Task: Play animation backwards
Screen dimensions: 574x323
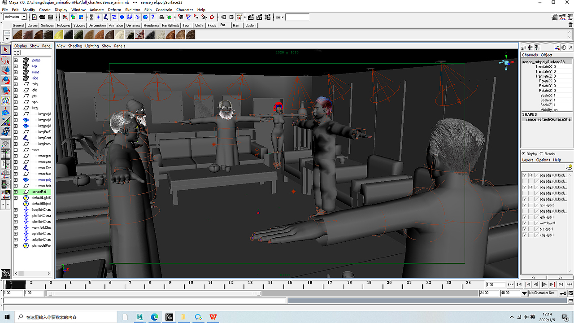Action: click(x=536, y=284)
